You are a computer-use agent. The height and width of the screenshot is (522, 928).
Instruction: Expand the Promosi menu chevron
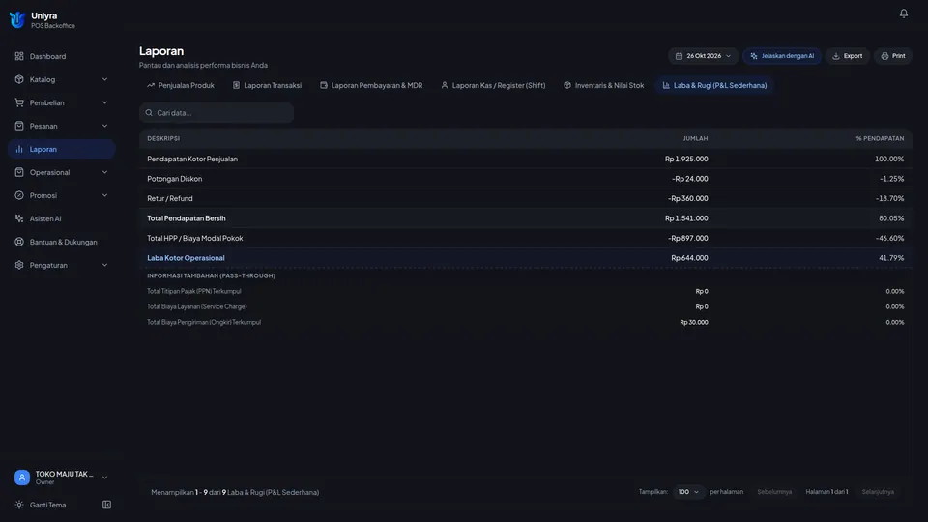click(104, 195)
